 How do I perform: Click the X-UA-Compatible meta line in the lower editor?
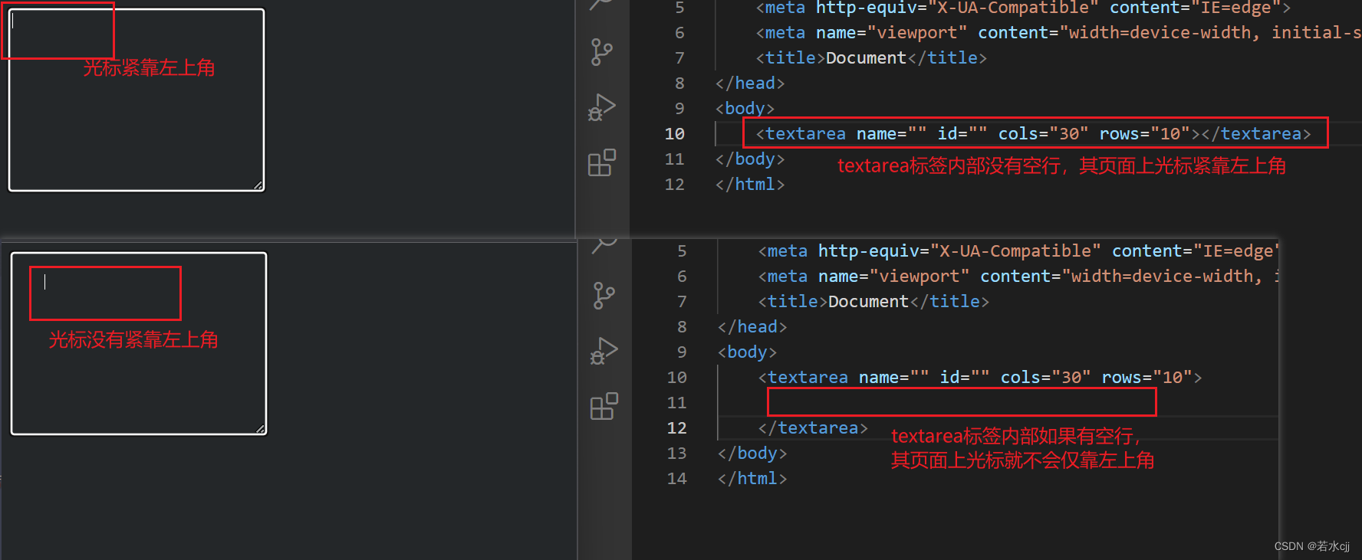pos(1018,251)
